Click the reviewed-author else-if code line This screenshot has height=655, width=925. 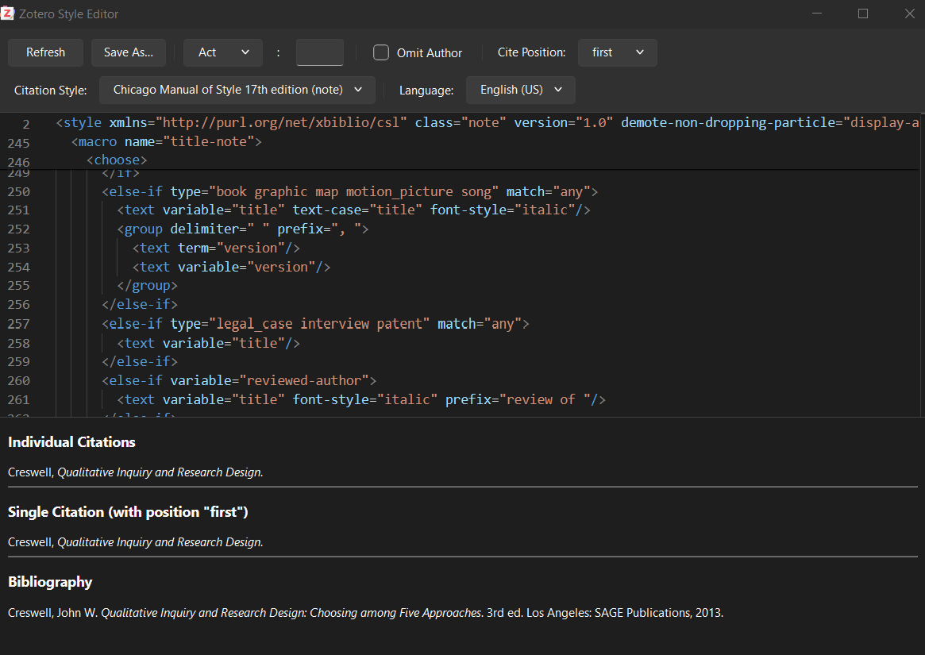(x=239, y=380)
